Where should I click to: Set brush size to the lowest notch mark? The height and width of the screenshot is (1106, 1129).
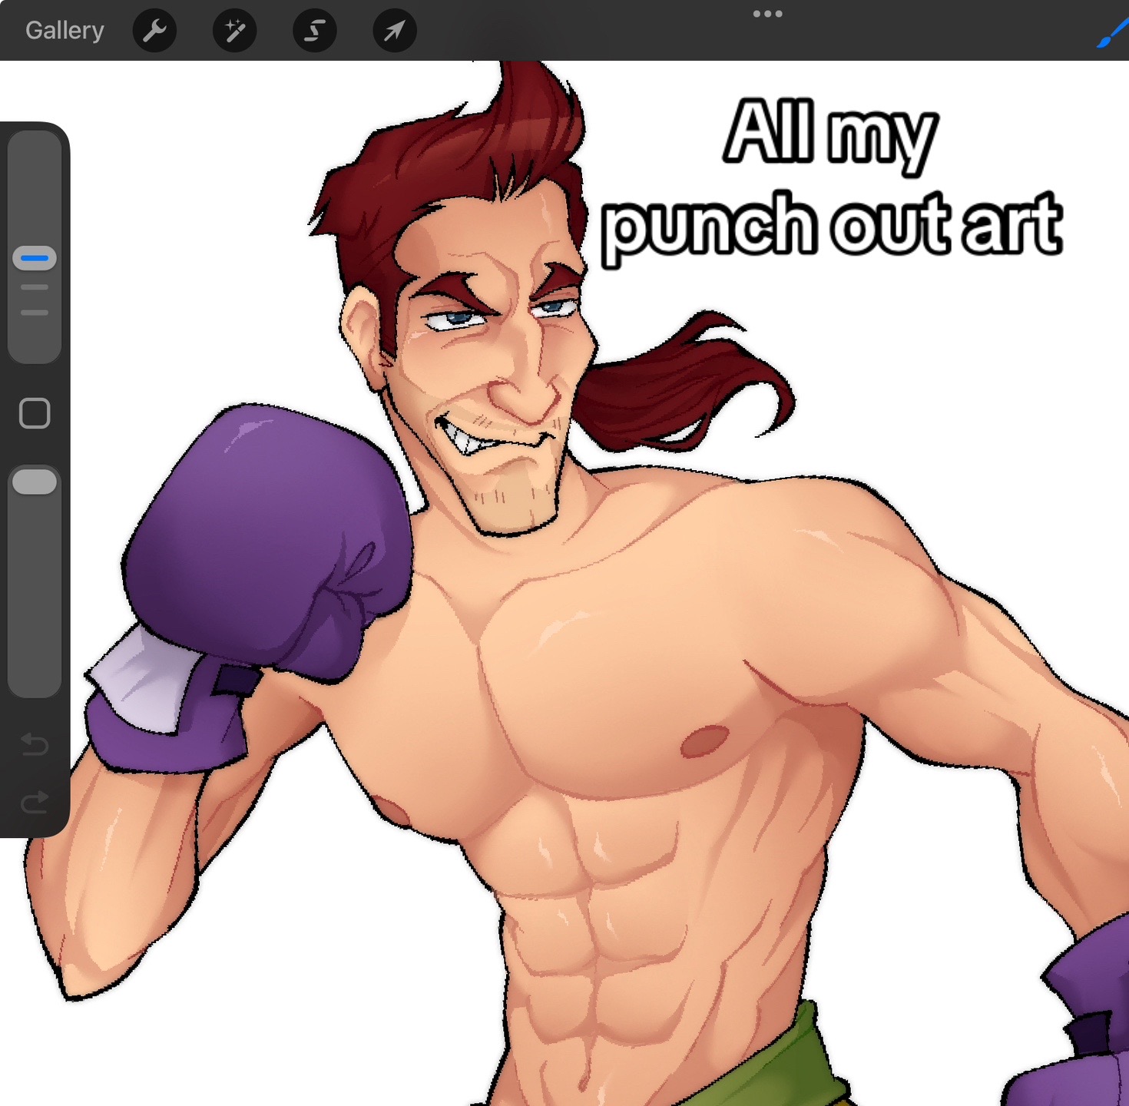coord(35,313)
